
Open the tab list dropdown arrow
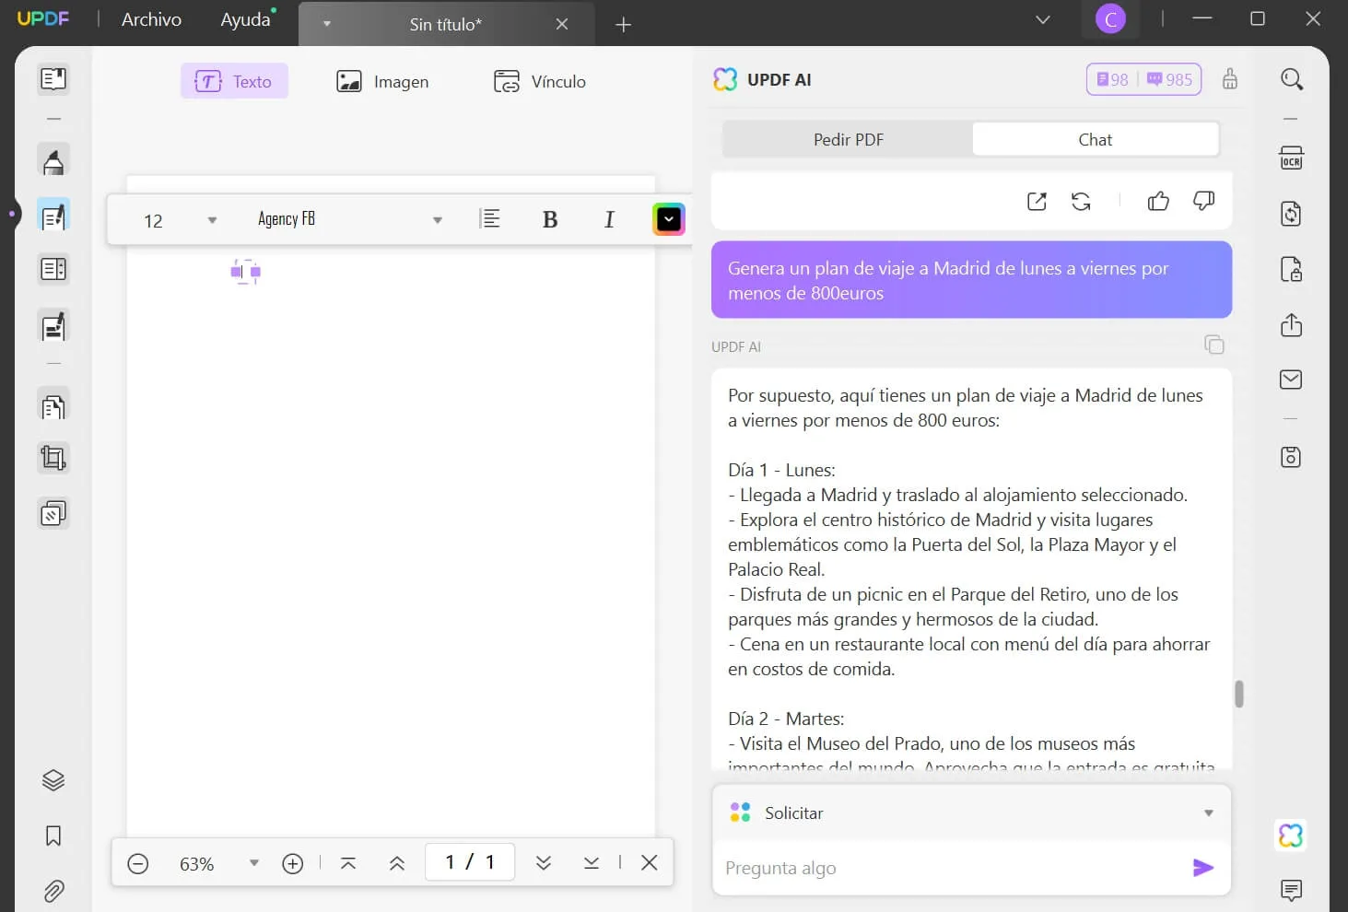pyautogui.click(x=326, y=24)
